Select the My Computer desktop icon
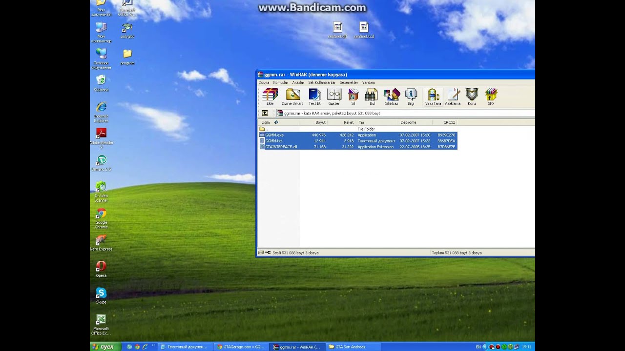 101,32
